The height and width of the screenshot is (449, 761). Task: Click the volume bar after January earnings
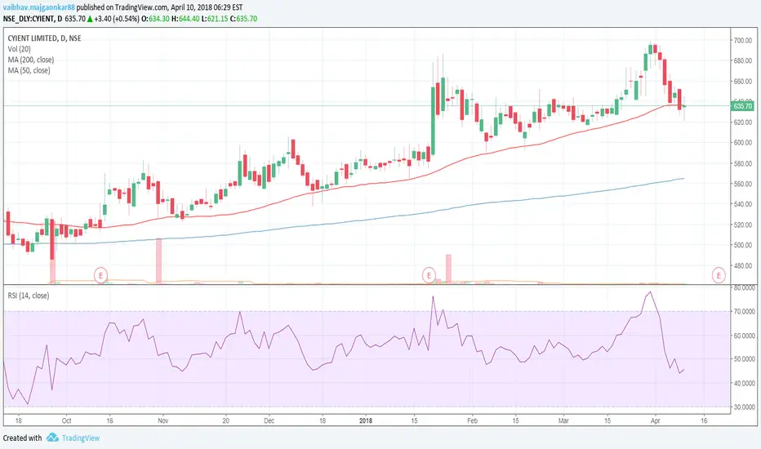pos(448,269)
